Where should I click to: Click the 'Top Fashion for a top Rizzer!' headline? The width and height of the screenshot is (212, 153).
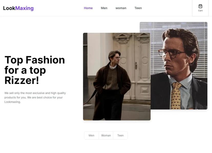click(x=35, y=70)
